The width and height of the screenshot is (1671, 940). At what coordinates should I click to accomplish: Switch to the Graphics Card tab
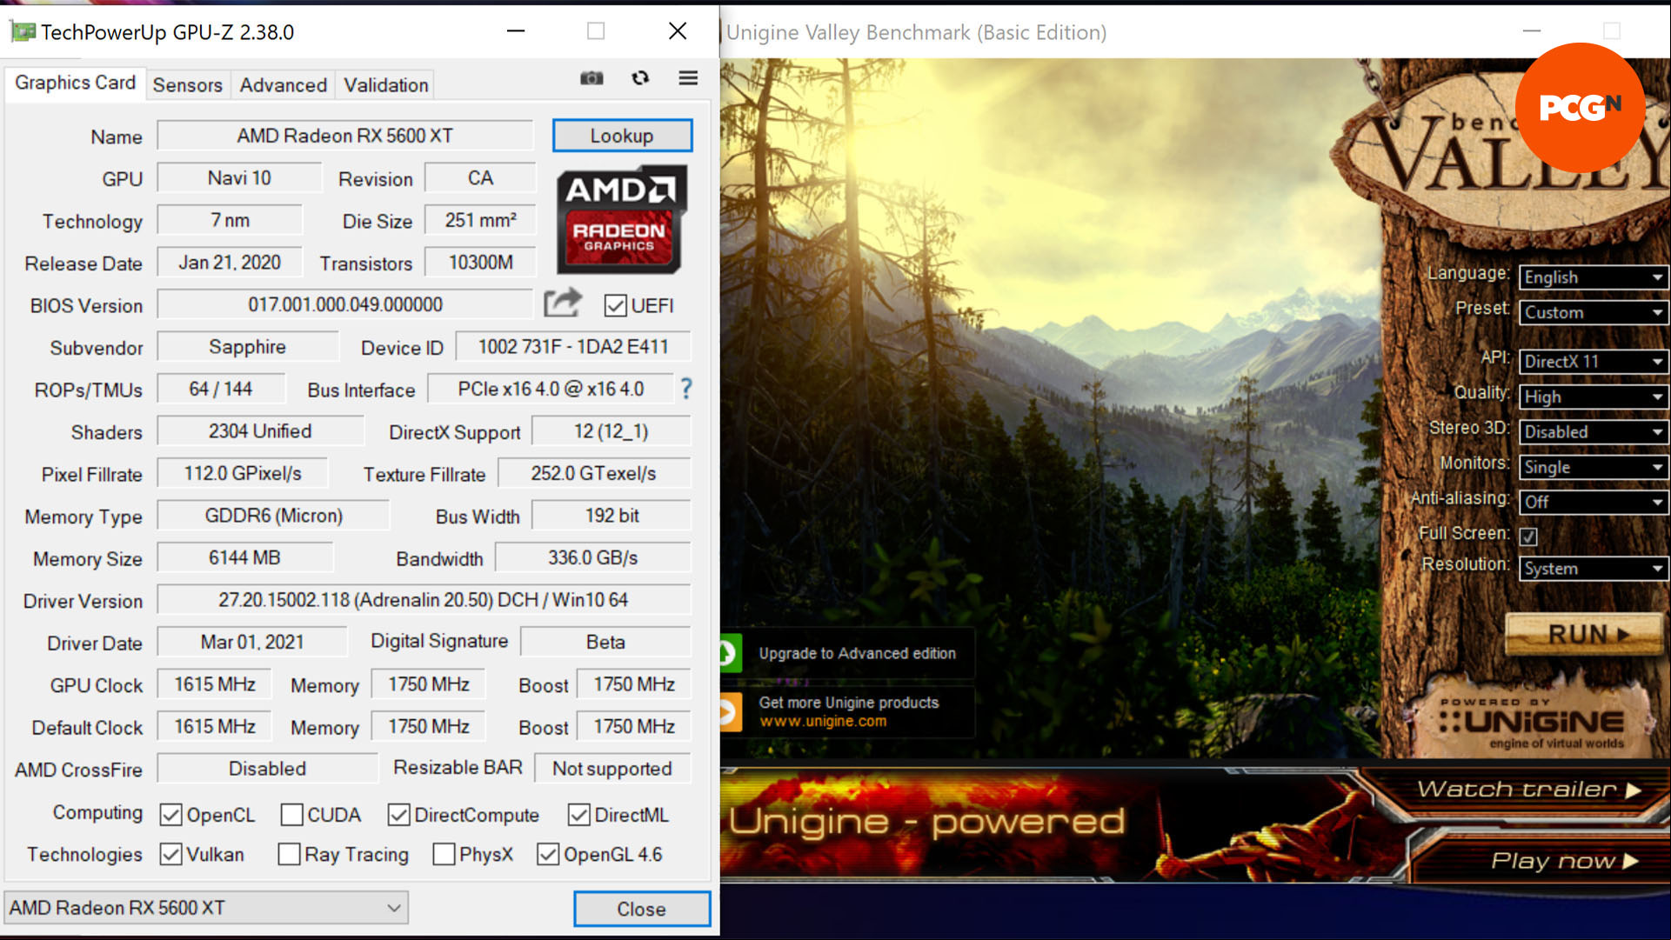point(75,83)
